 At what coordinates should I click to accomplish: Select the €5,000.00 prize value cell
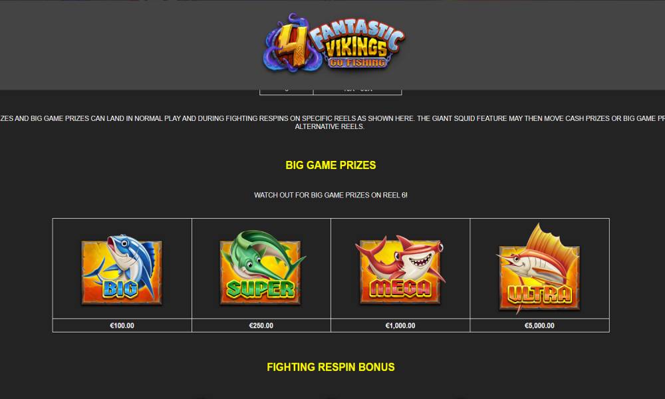[x=539, y=326]
